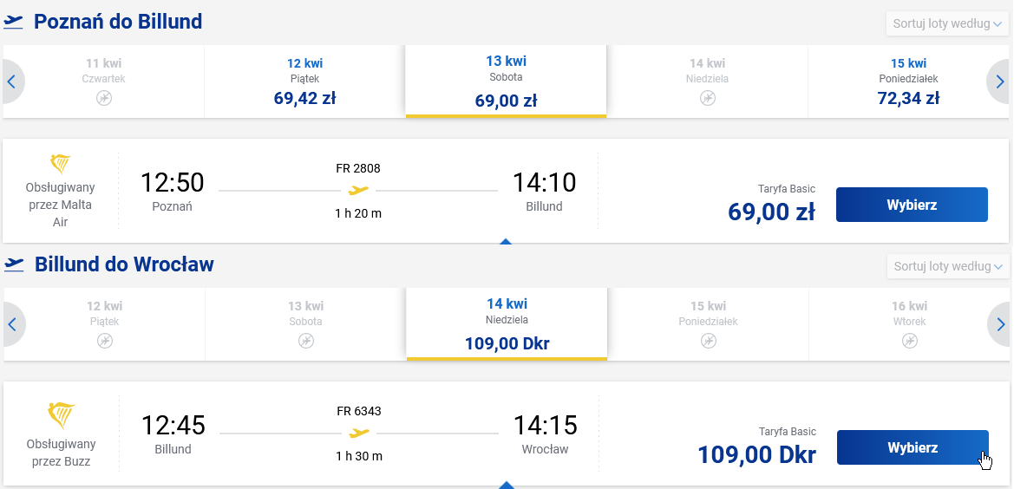Select the 15 kwi Poniedziałek 72,34 zł date tab

click(x=908, y=81)
